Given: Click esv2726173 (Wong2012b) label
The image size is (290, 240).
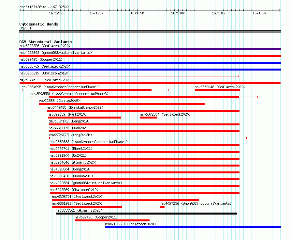Looking at the screenshot, I should point(70,135).
